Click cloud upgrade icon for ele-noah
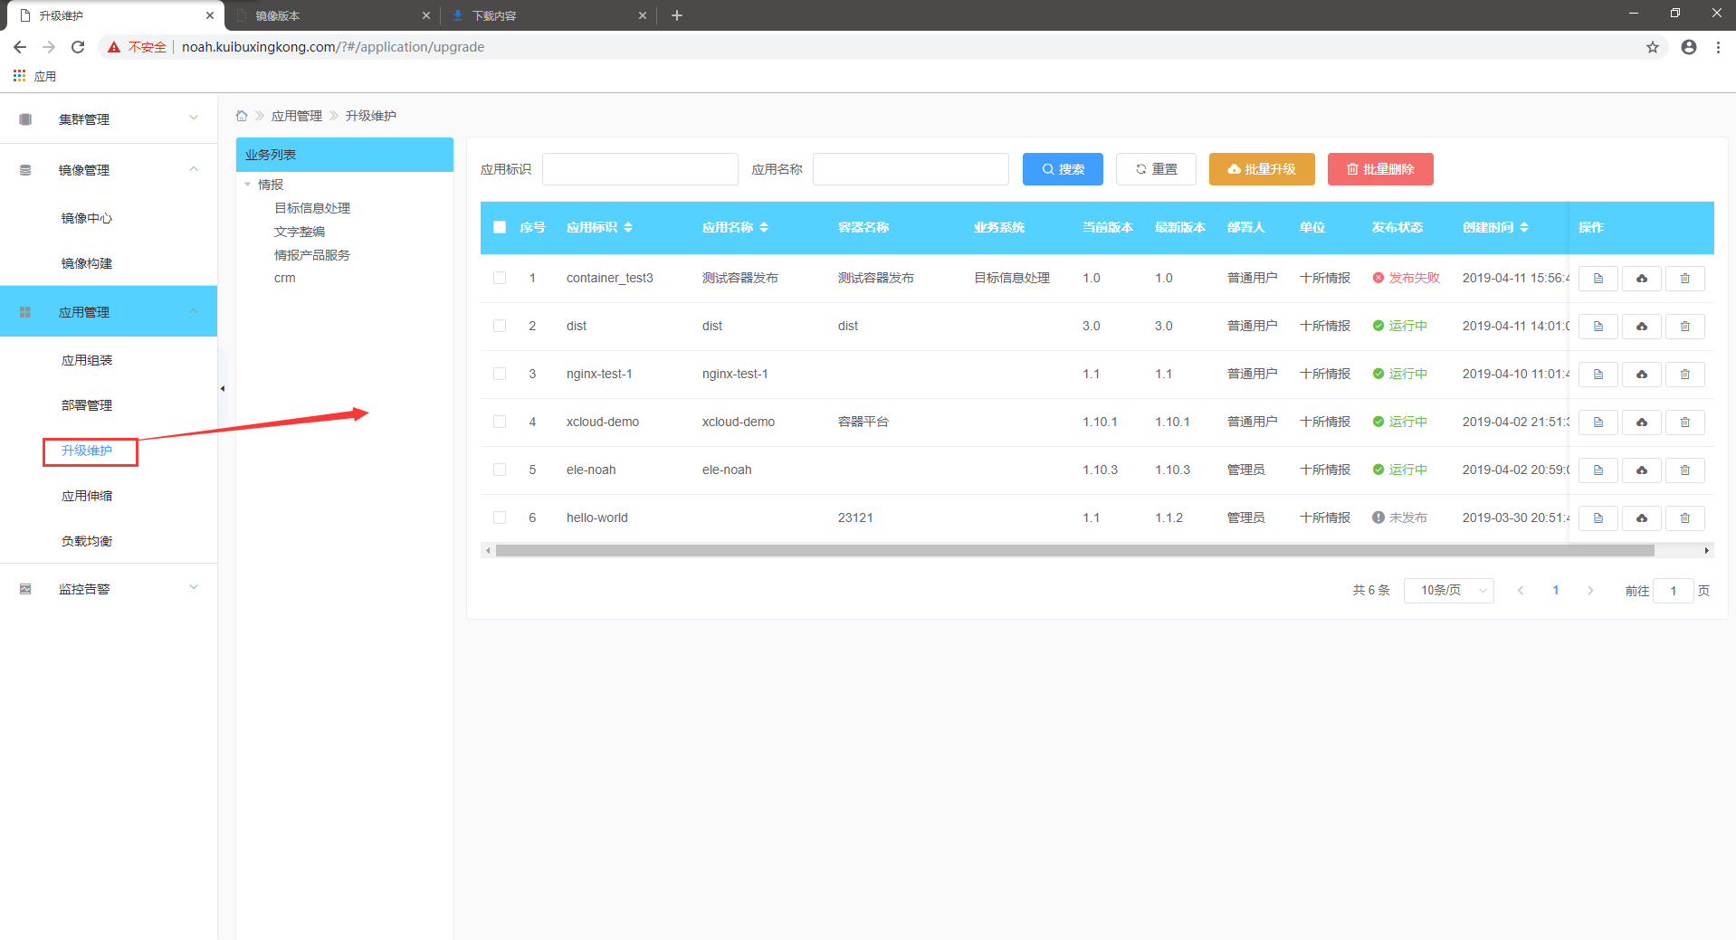 pyautogui.click(x=1642, y=470)
